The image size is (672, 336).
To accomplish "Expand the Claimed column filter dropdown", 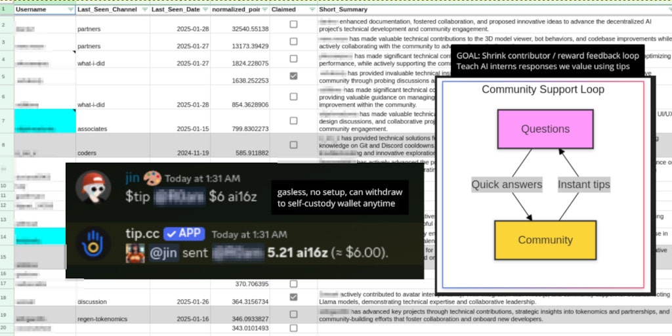I will tap(312, 10).
